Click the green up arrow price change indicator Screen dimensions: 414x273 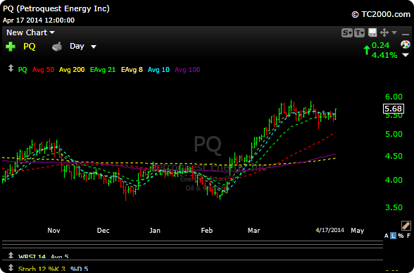coord(366,50)
